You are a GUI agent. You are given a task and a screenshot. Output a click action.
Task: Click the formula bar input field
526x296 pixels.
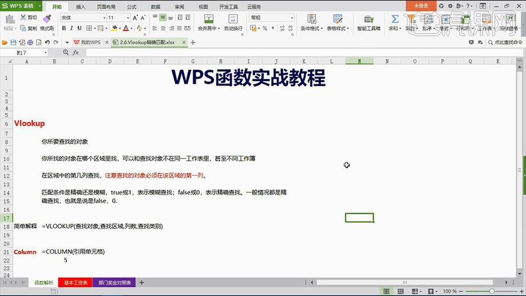pos(304,53)
